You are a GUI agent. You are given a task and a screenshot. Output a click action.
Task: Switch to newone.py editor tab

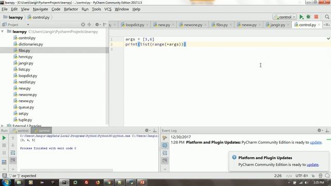(193, 25)
